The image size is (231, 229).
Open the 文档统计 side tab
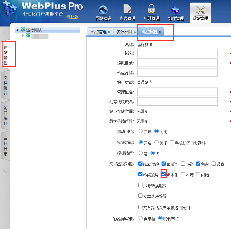[5, 85]
